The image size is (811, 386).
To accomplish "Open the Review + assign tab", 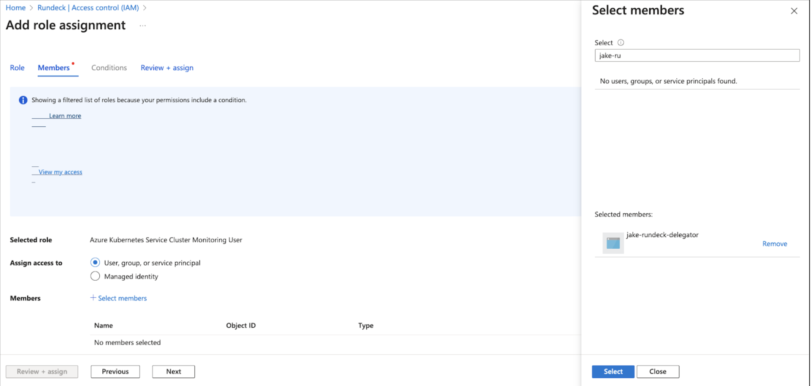I will pos(167,68).
